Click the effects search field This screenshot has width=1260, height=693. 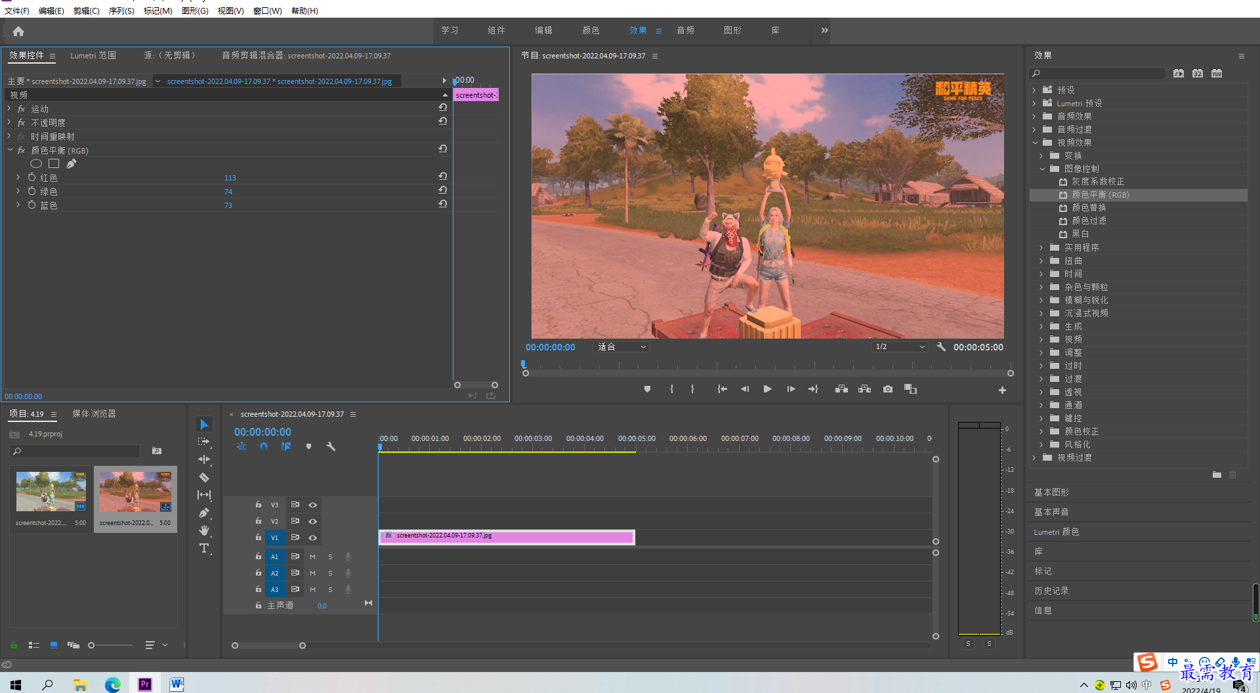coord(1097,73)
